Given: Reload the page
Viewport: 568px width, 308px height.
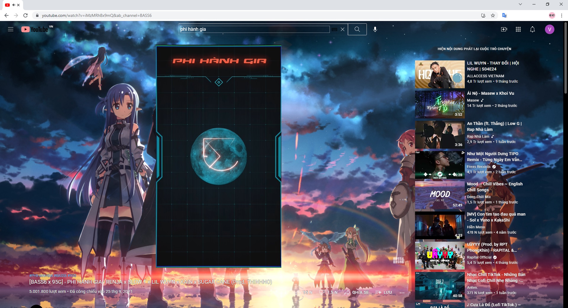Looking at the screenshot, I should [x=26, y=15].
